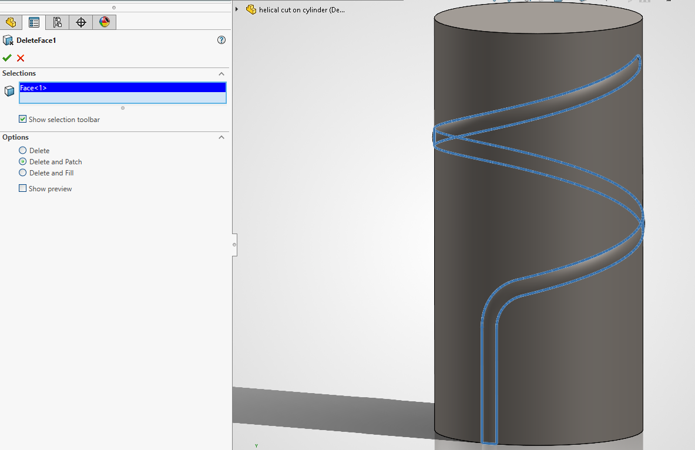Expand the flyout feature tree arrow
Viewport: 695px width, 450px height.
click(x=237, y=9)
